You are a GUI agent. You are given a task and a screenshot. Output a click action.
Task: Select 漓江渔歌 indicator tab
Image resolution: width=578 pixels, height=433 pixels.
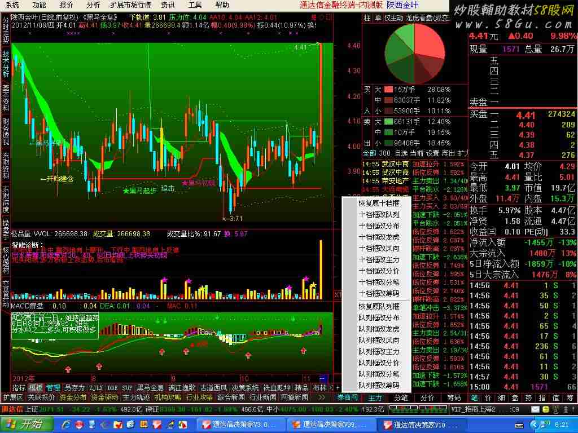click(x=182, y=388)
